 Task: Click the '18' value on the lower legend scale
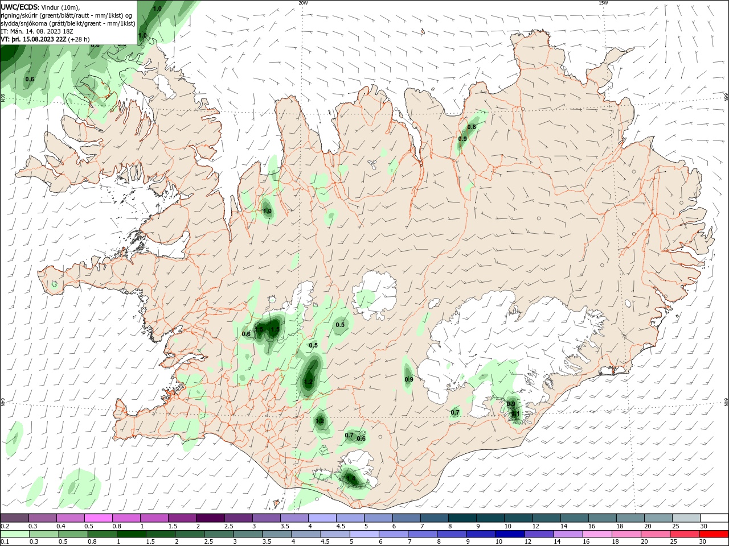616,541
